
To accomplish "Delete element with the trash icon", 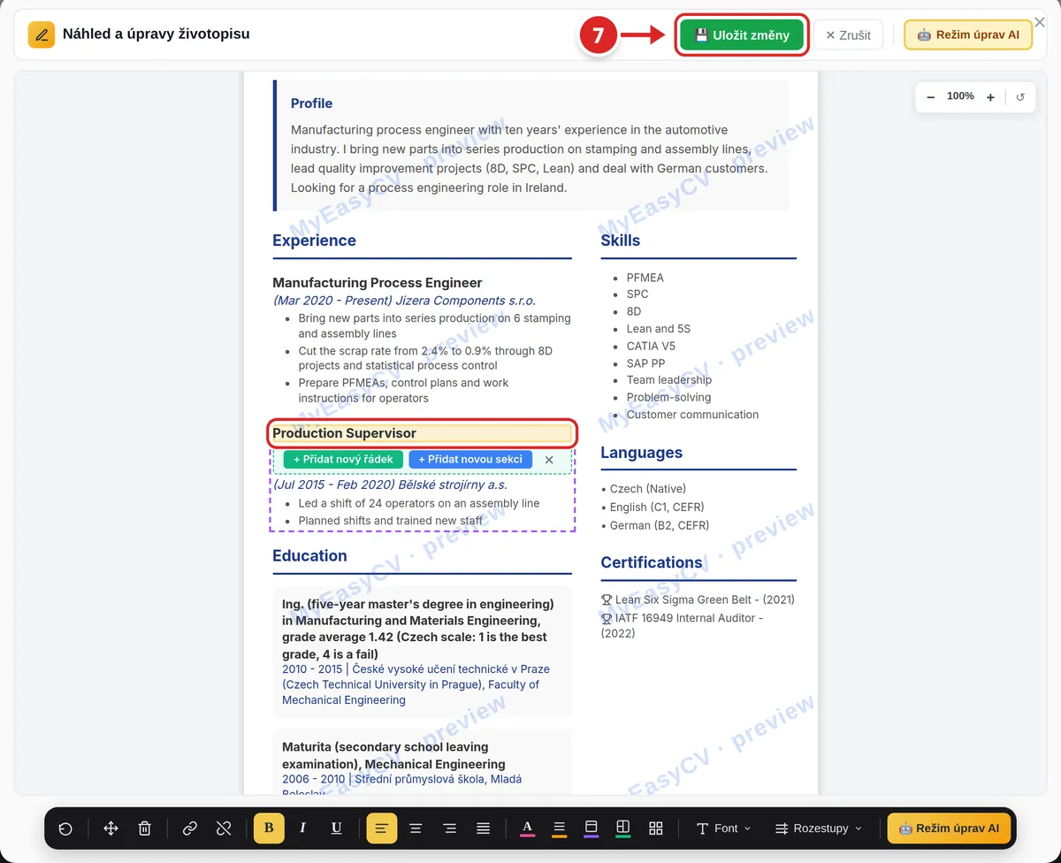I will (145, 829).
